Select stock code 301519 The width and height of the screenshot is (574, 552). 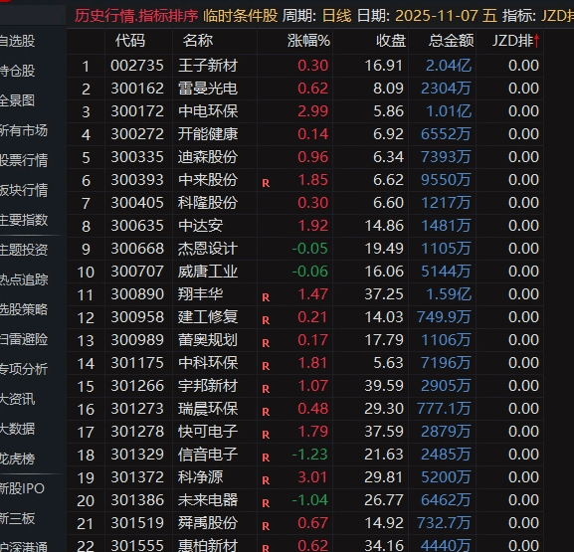click(x=137, y=523)
